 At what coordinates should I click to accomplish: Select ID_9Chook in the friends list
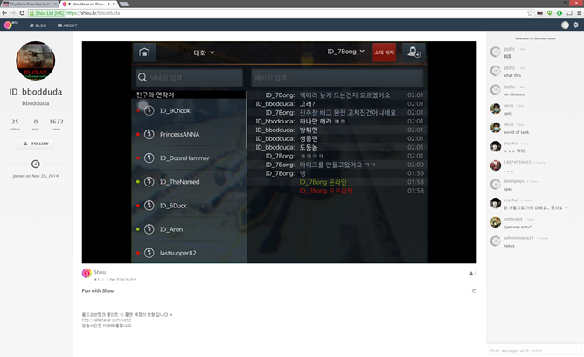(189, 110)
